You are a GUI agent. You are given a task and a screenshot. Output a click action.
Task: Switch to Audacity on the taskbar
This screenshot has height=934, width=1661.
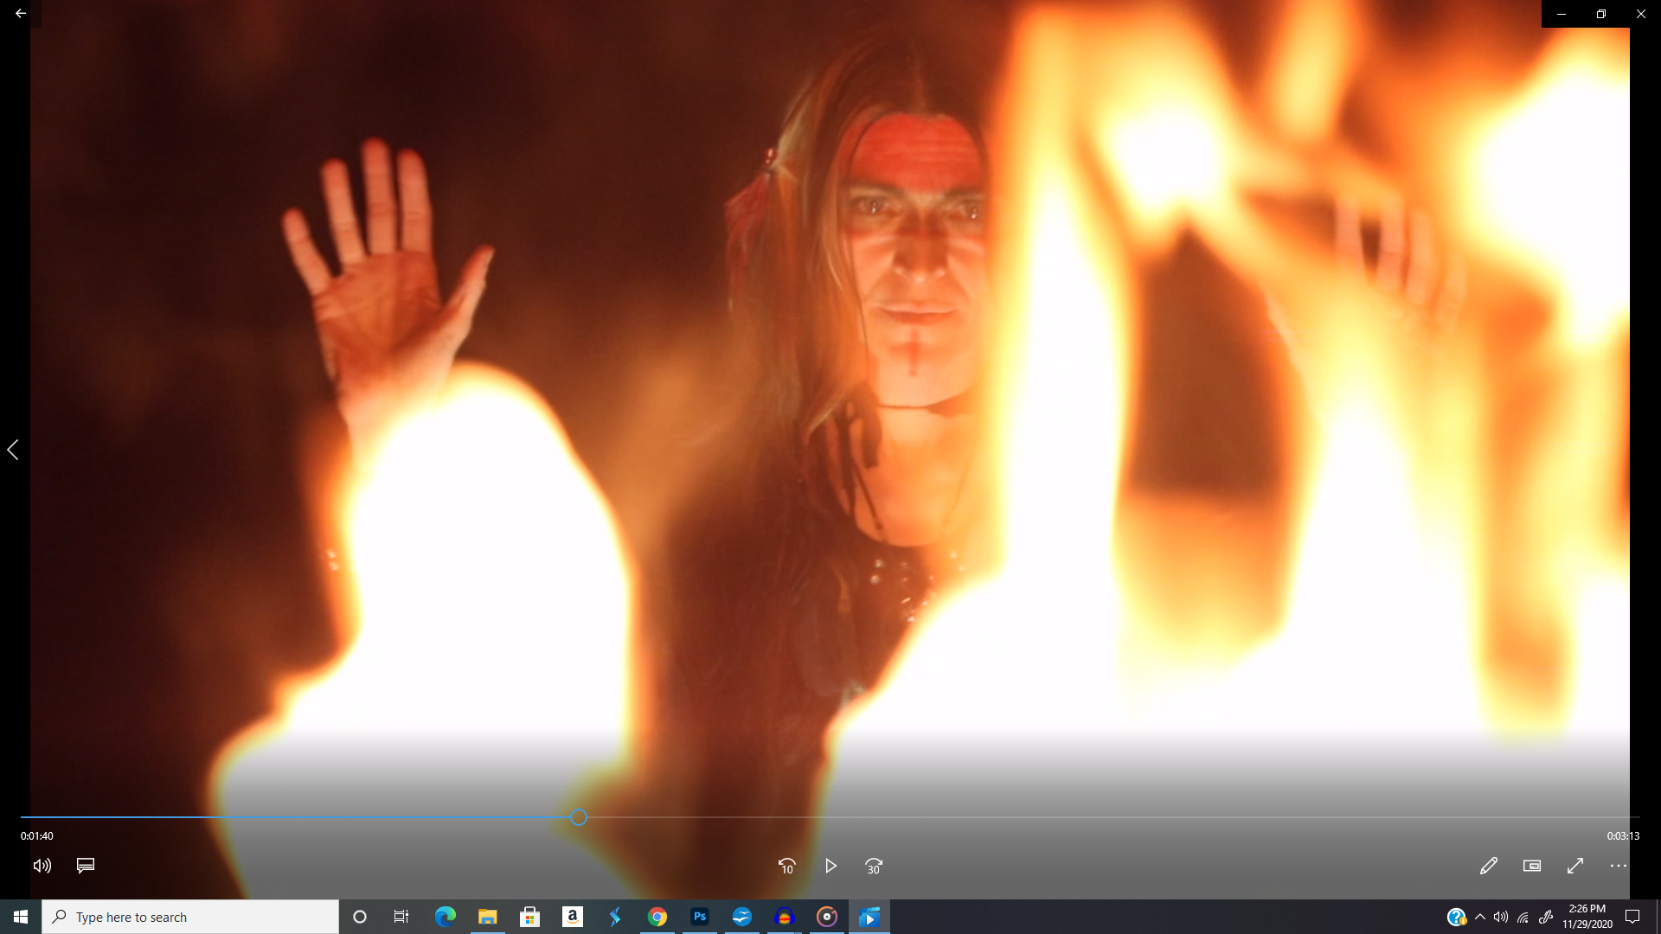(785, 917)
